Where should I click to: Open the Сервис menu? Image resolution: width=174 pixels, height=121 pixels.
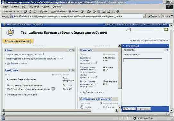(46, 7)
